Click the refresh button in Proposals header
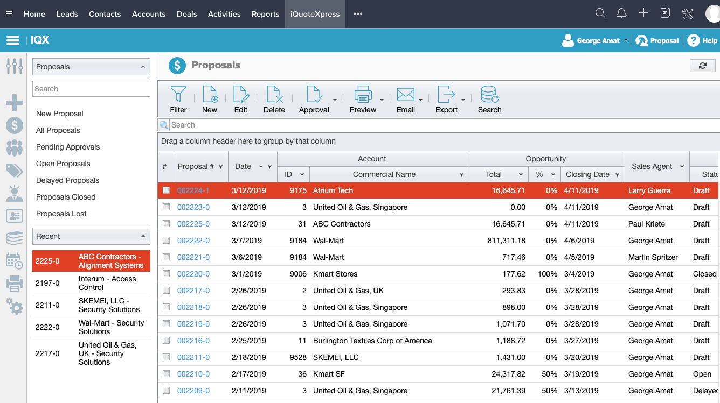Image resolution: width=720 pixels, height=403 pixels. [702, 66]
